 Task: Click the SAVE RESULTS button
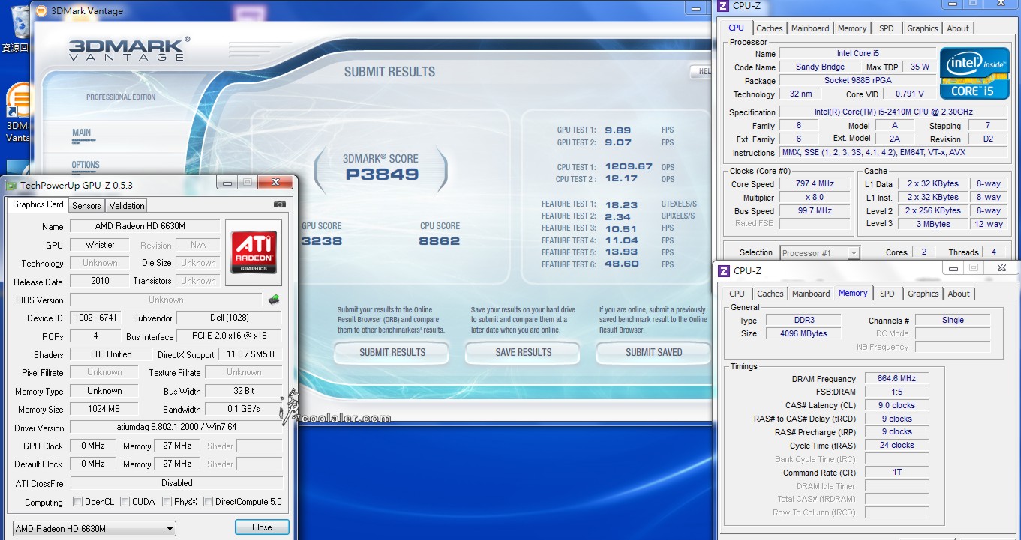(x=524, y=352)
